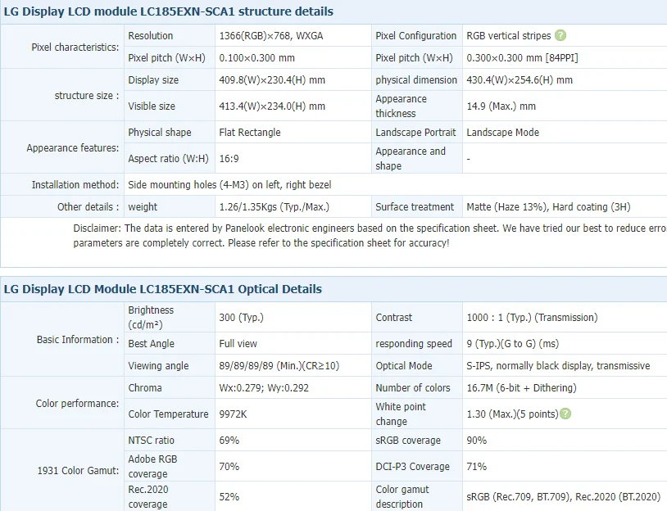This screenshot has height=511, width=667.
Task: Click the "Contrast" label
Action: (394, 318)
